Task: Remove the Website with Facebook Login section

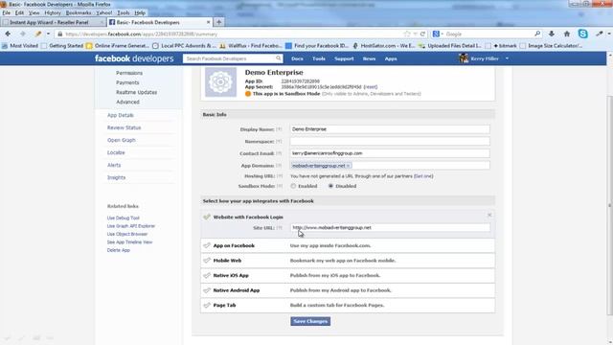Action: (489, 215)
